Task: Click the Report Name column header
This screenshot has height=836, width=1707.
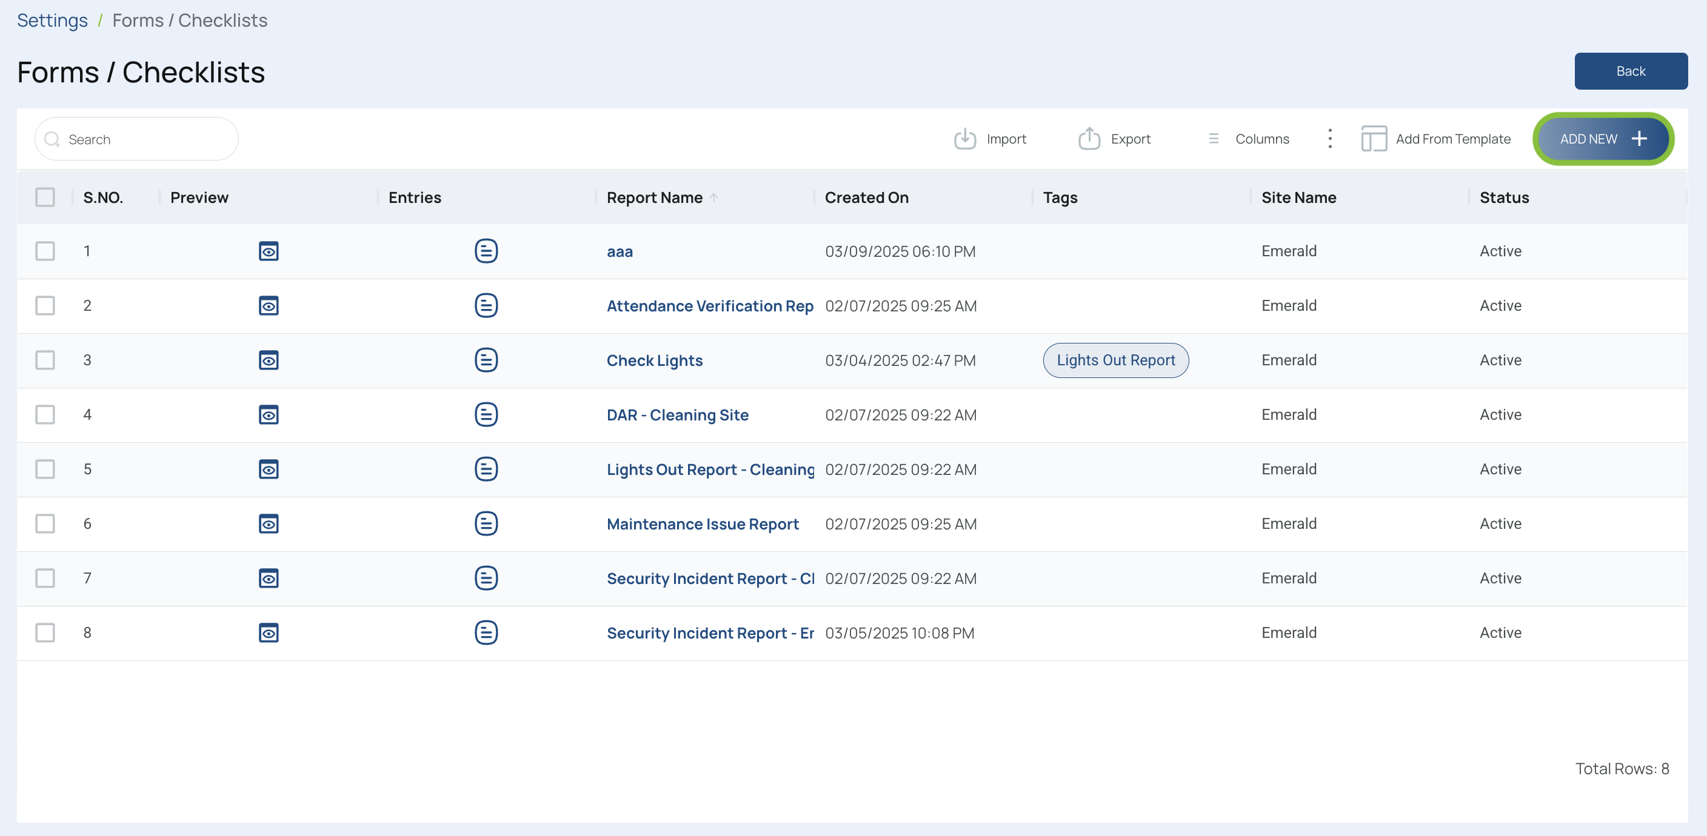Action: 654,197
